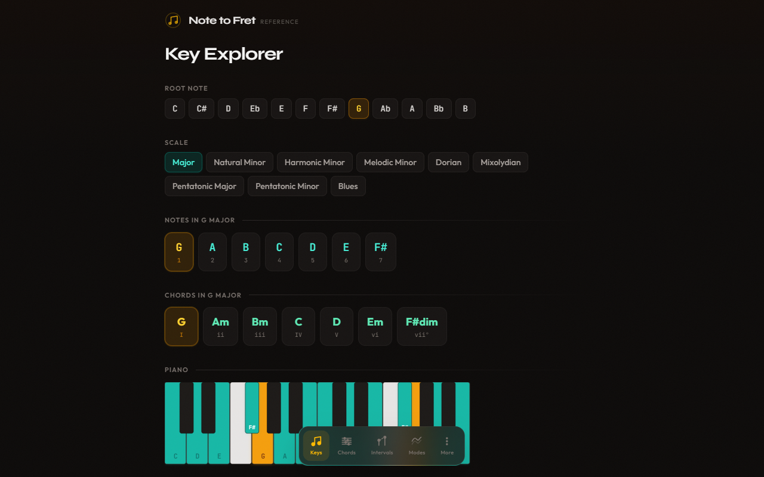Viewport: 764px width, 477px height.
Task: Choose the Harmonic Minor scale
Action: coord(315,162)
